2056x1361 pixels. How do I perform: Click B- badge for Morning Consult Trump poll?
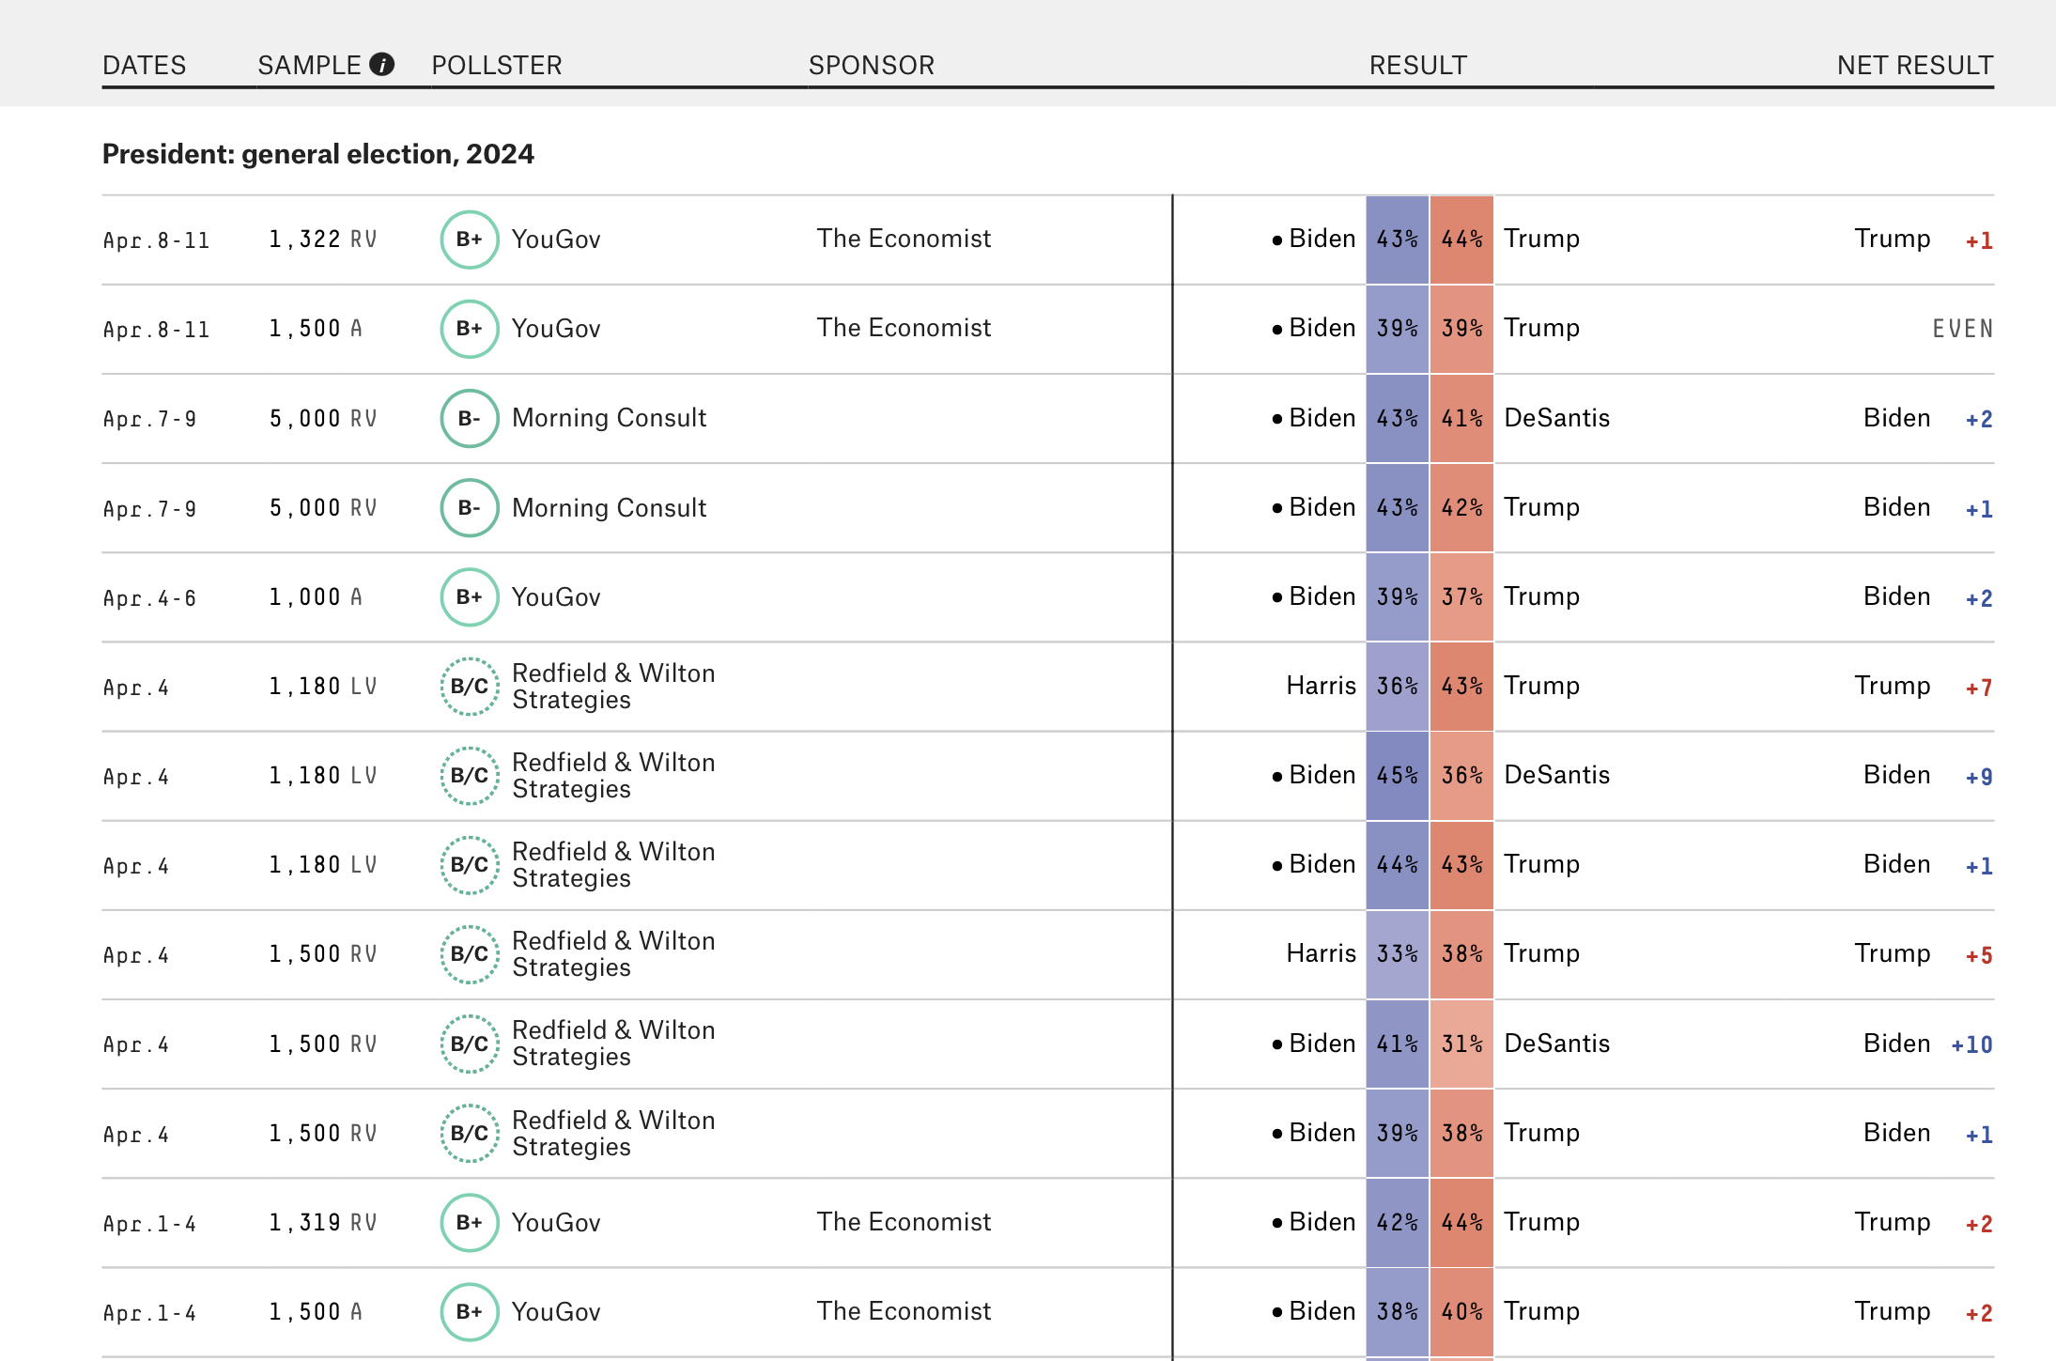(469, 508)
